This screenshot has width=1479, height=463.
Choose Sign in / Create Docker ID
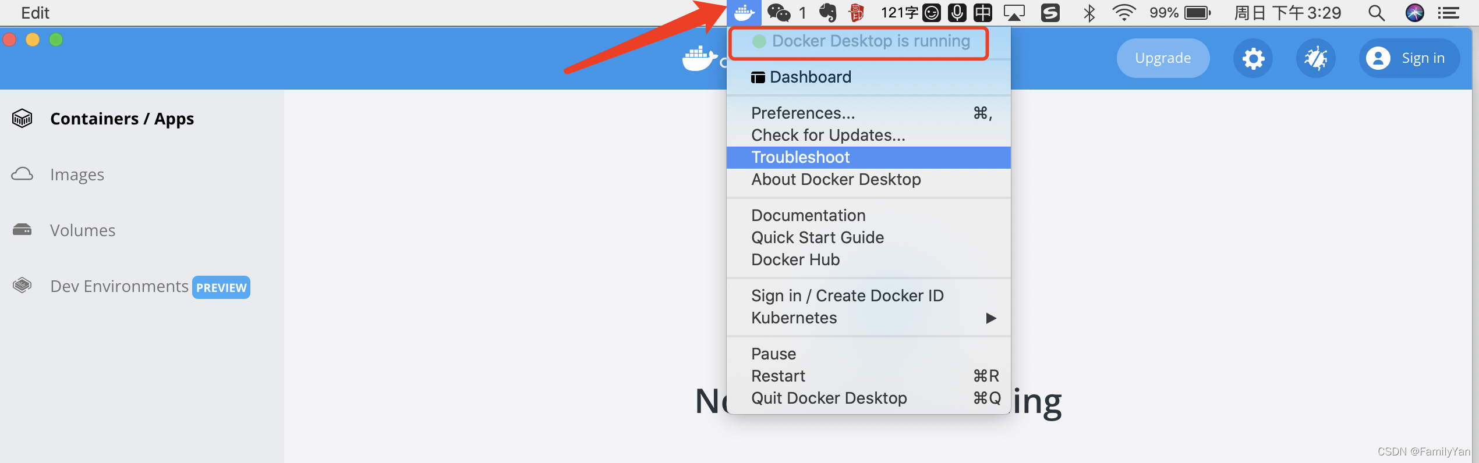pyautogui.click(x=869, y=295)
